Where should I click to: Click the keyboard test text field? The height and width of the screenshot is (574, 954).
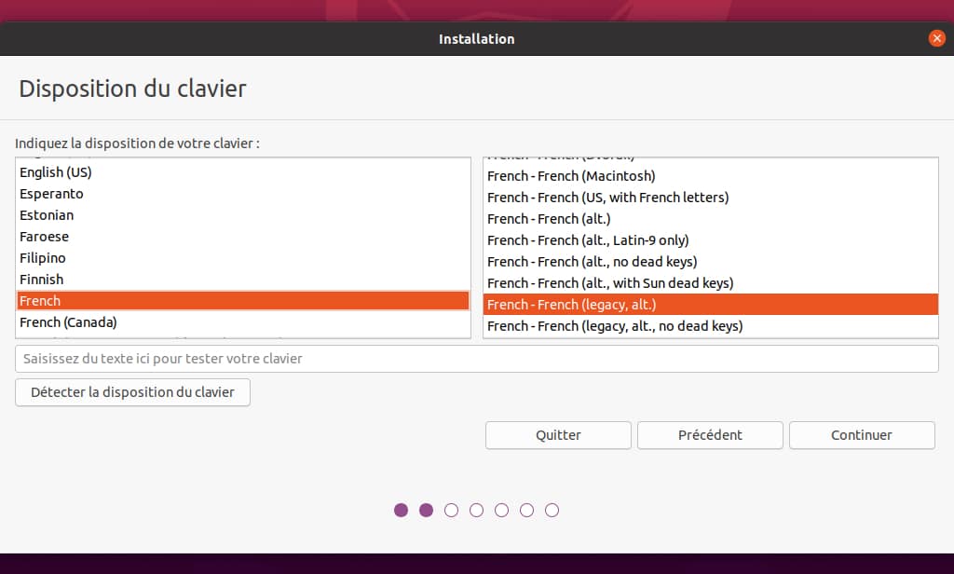tap(476, 359)
